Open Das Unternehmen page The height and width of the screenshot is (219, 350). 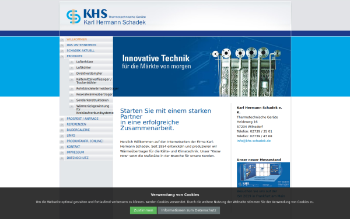click(82, 45)
